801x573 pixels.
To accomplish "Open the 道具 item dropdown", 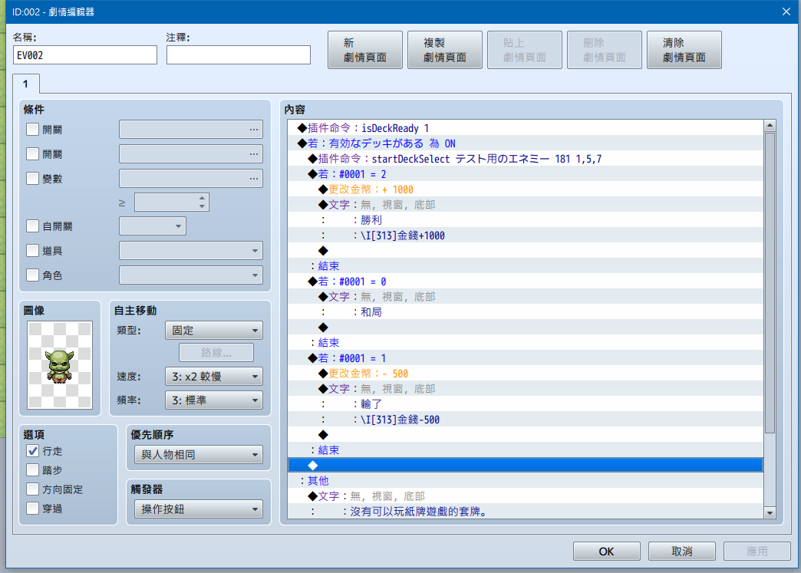I will coord(191,251).
